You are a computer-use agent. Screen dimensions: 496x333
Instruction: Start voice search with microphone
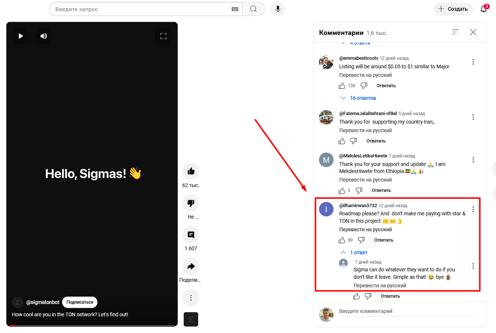(278, 9)
